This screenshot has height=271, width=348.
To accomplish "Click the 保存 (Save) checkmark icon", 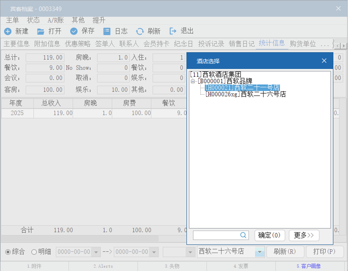I will point(74,31).
